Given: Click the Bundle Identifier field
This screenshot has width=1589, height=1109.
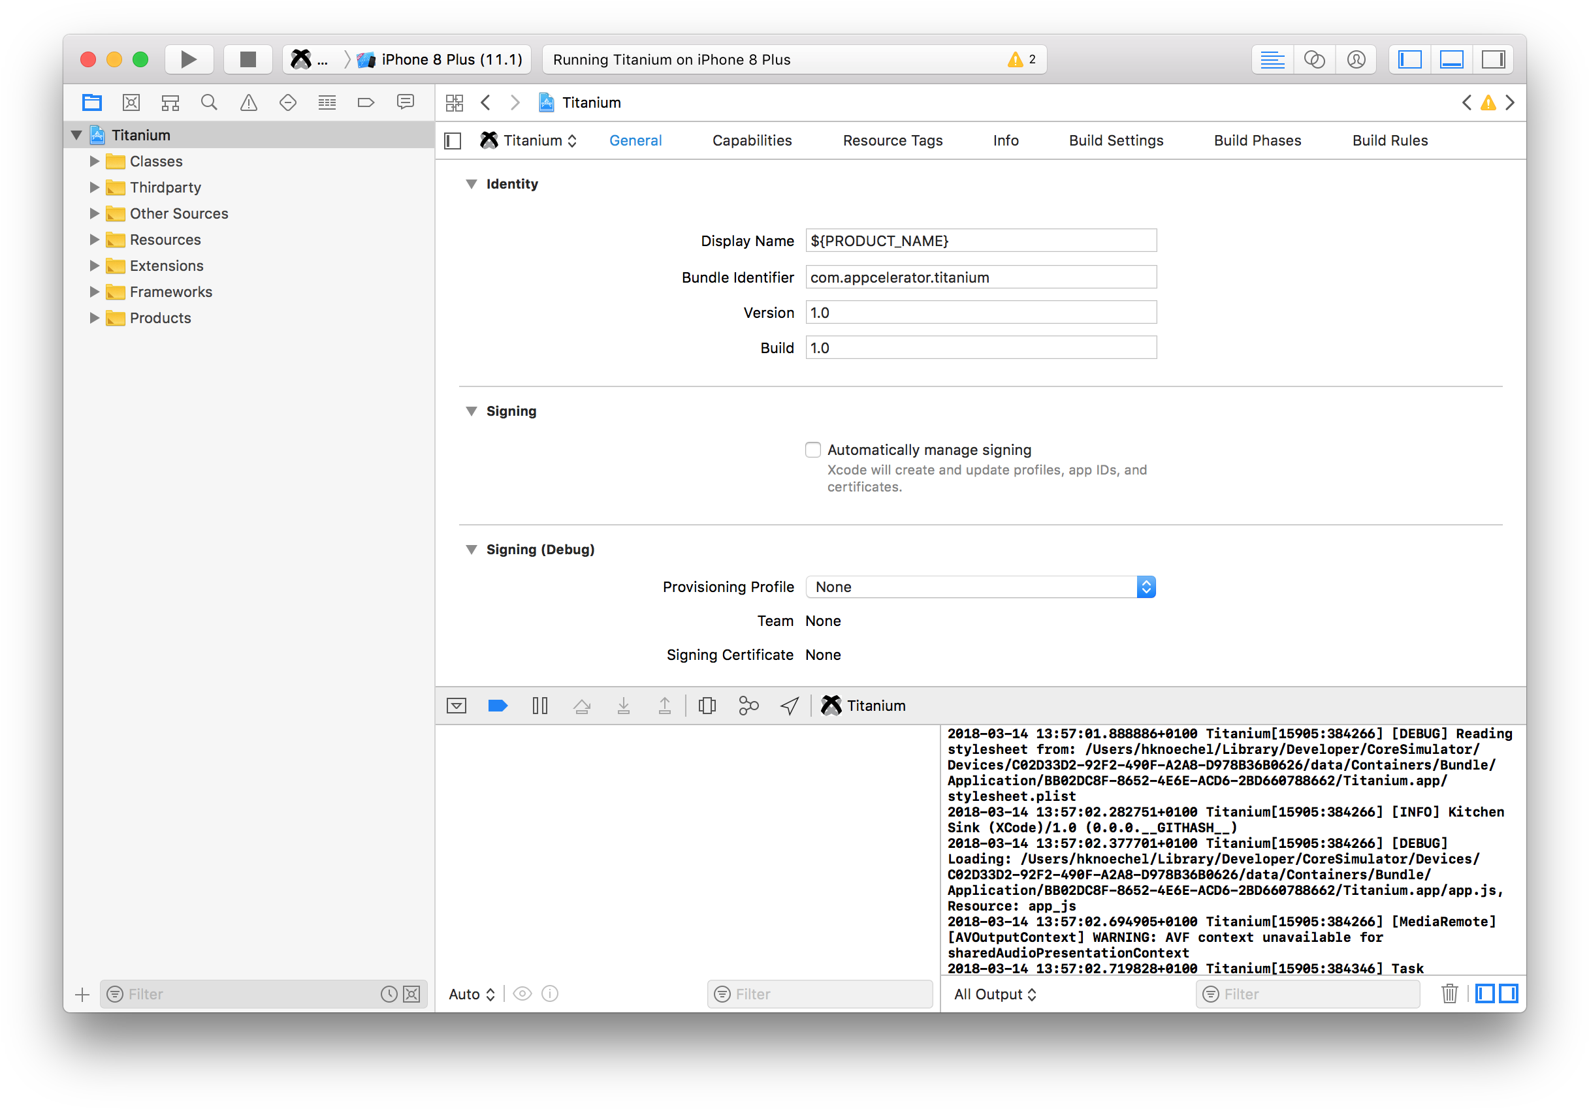Looking at the screenshot, I should 981,277.
